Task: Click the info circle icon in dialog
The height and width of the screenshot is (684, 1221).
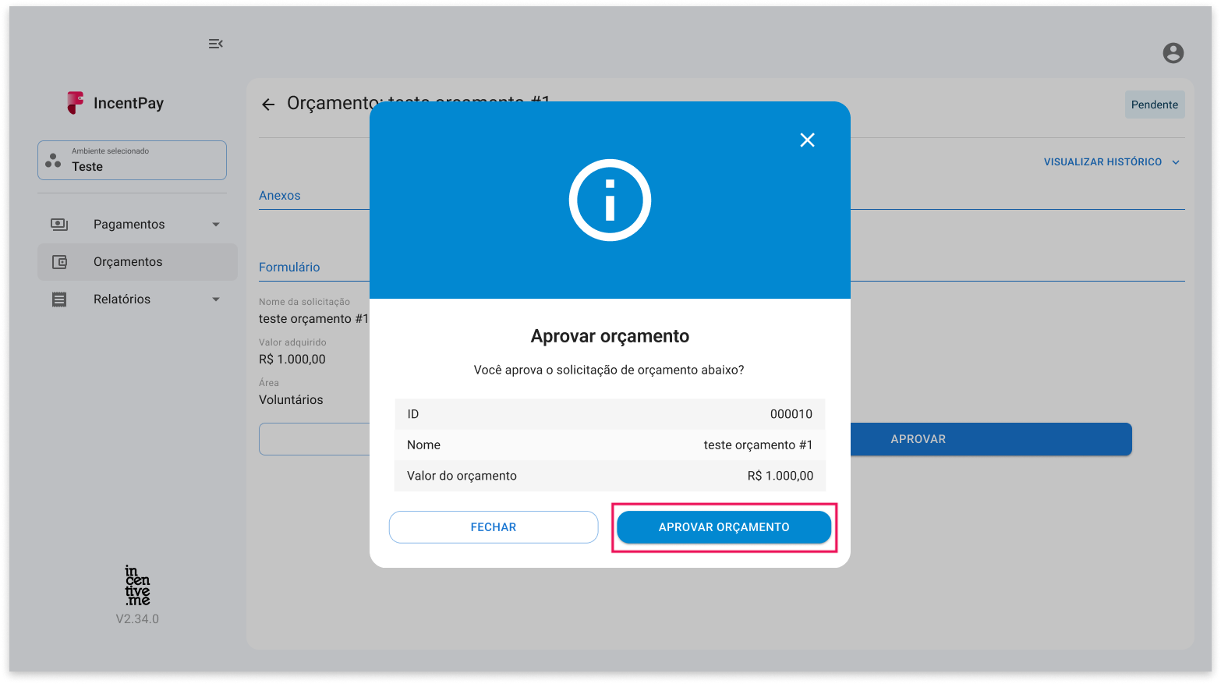Action: click(x=610, y=200)
